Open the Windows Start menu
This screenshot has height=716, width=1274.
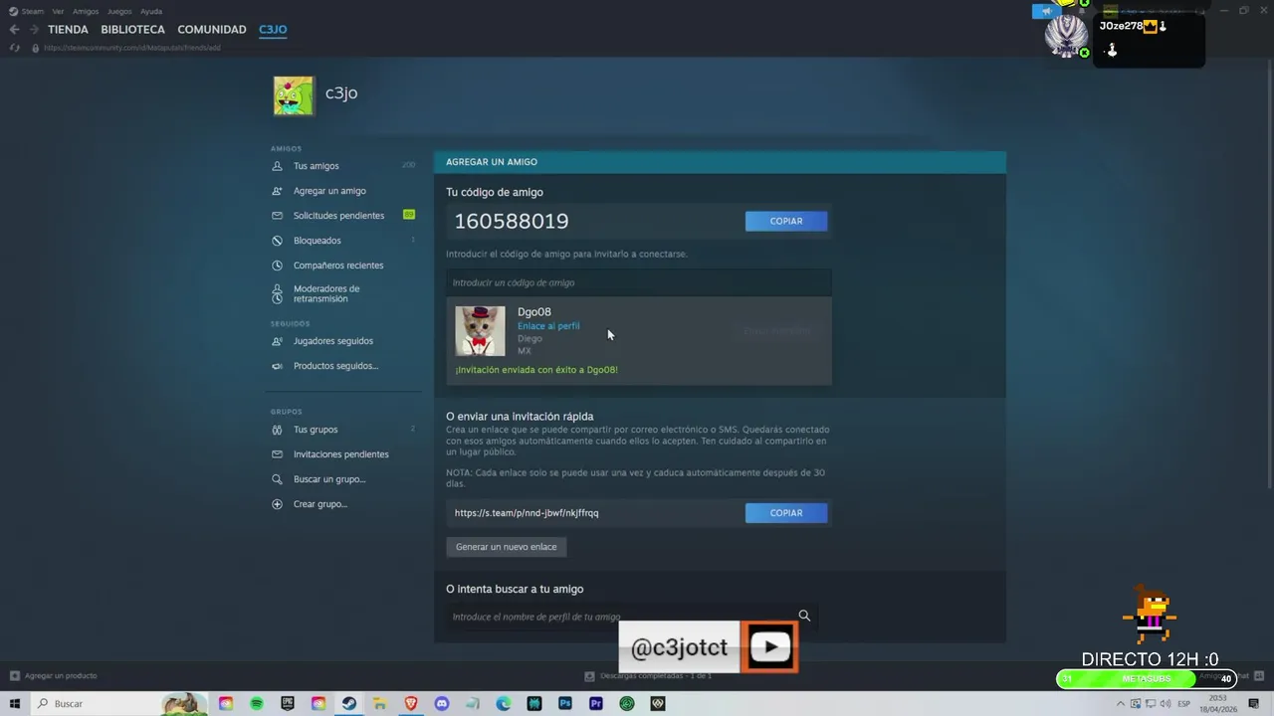(15, 704)
